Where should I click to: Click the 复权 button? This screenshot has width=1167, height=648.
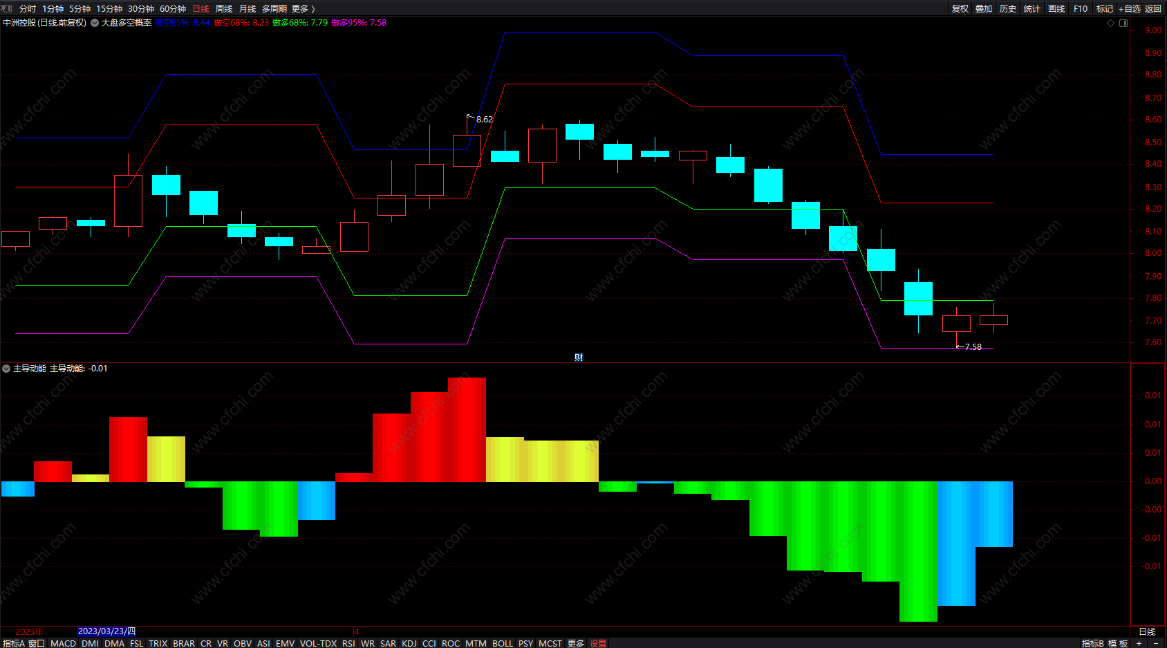point(960,9)
